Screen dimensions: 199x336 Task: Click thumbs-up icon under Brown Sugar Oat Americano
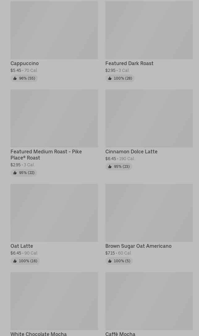click(x=110, y=261)
